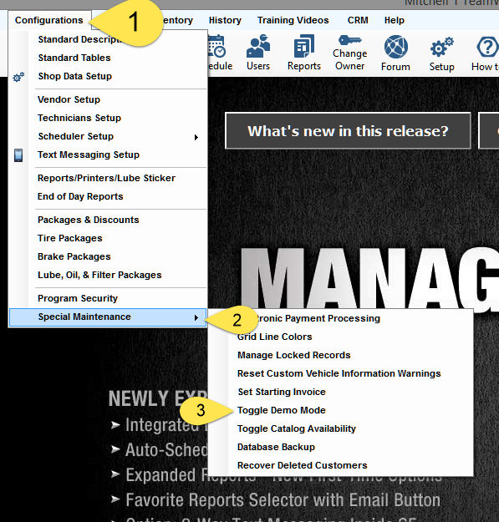Select Grid Line Colors option
The height and width of the screenshot is (522, 499).
tap(274, 337)
